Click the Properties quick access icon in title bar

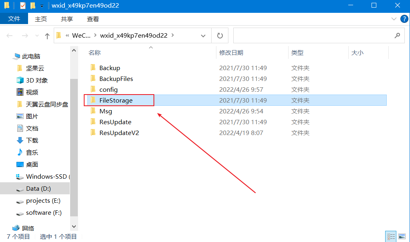pos(23,5)
